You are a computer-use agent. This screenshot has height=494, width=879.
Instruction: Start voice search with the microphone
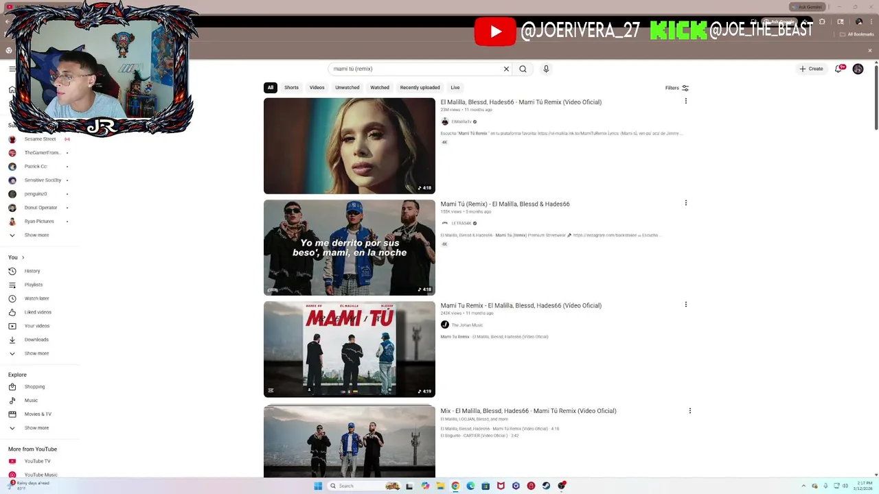pyautogui.click(x=546, y=69)
